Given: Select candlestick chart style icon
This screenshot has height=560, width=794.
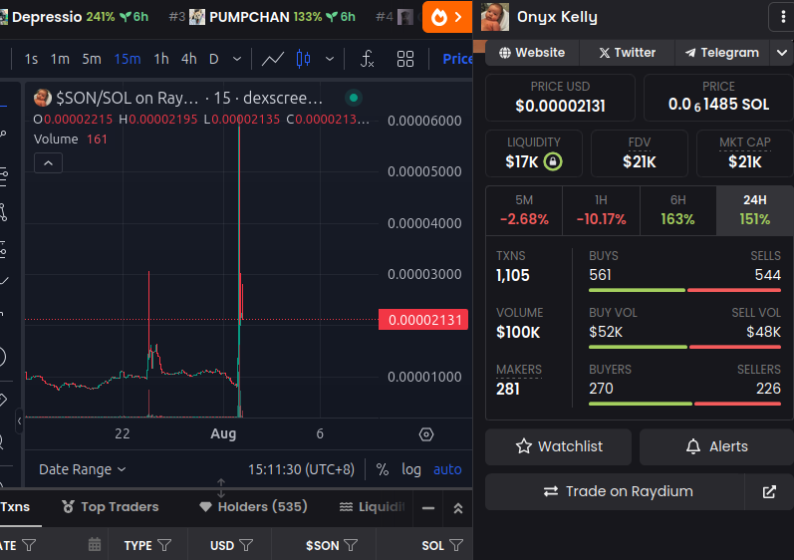Looking at the screenshot, I should pos(303,59).
